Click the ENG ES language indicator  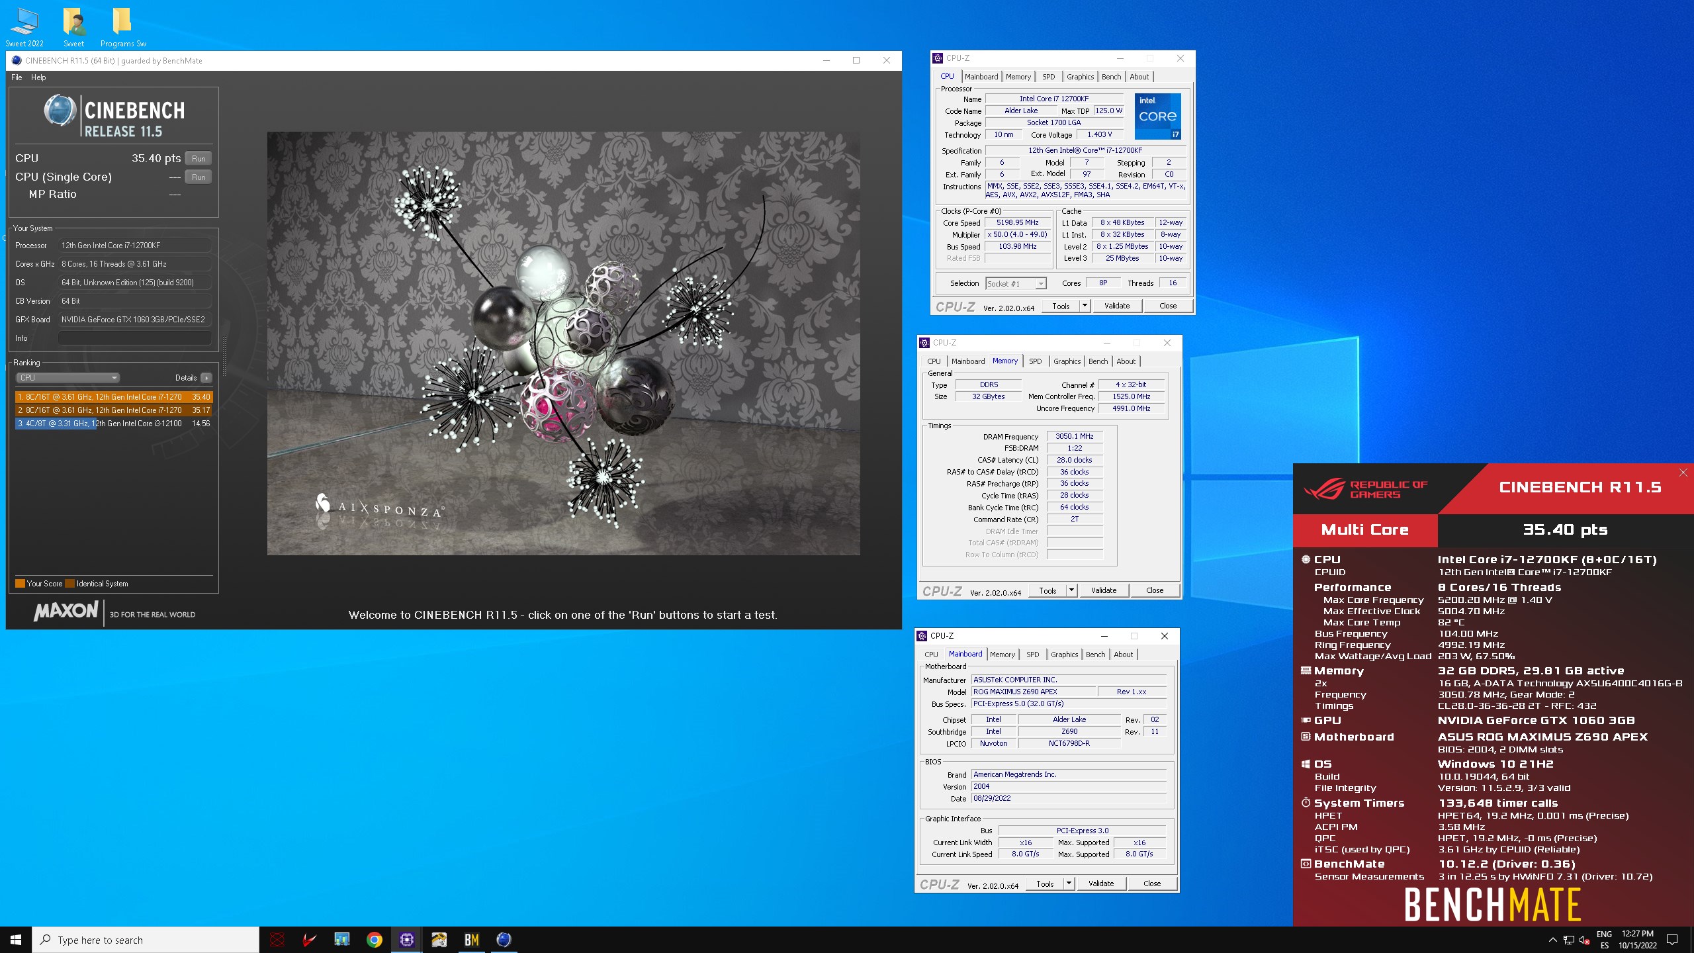(1604, 940)
